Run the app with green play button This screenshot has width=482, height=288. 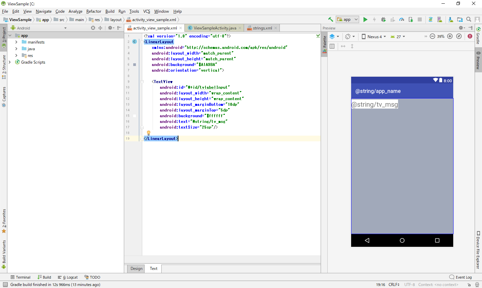[x=365, y=19]
